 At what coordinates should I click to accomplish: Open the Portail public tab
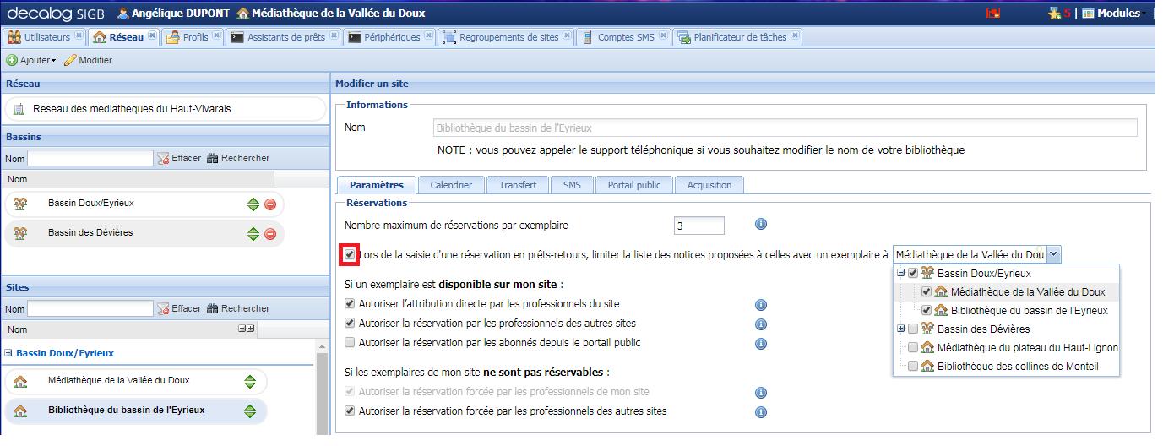[633, 185]
